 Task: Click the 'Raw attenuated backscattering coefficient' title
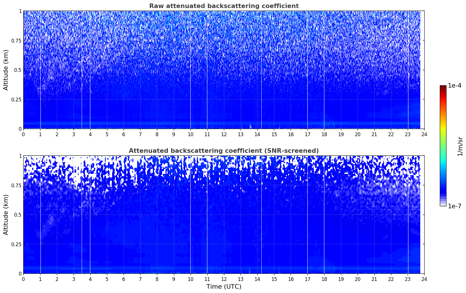click(224, 6)
